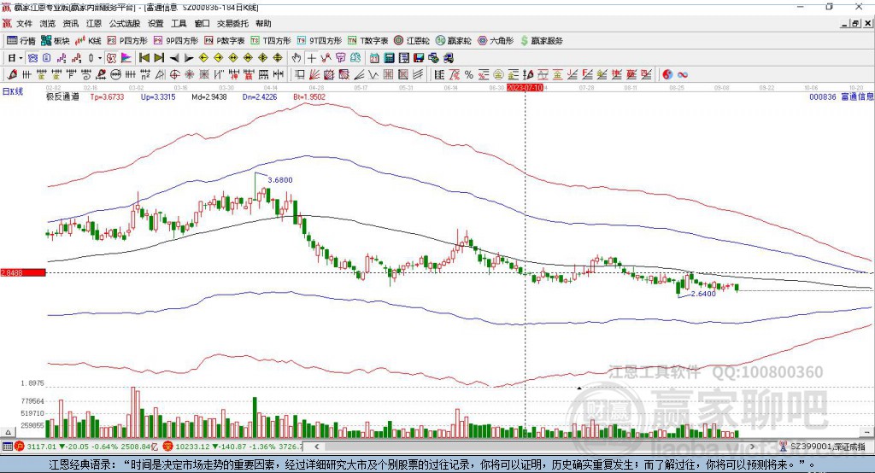Click the 极反通道 indicator label
The image size is (875, 473).
tap(62, 97)
